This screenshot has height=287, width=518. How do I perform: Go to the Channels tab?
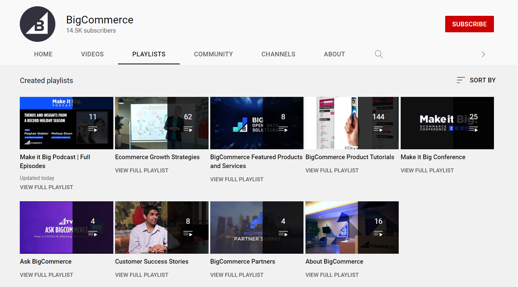click(278, 54)
